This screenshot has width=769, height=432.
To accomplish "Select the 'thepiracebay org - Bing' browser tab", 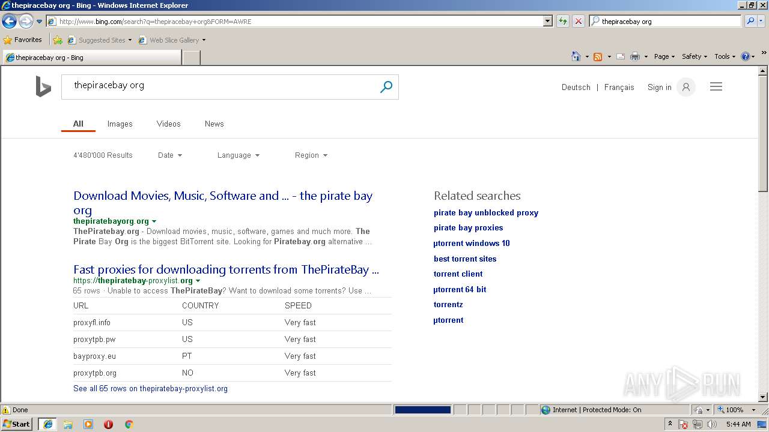I will (92, 58).
